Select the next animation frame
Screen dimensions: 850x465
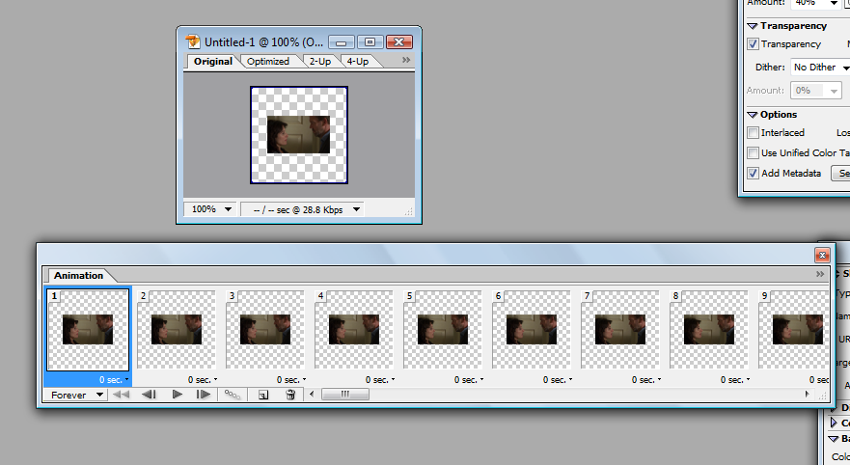point(204,395)
